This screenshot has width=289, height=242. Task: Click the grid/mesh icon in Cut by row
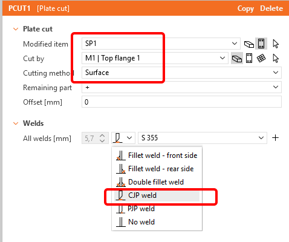261,58
